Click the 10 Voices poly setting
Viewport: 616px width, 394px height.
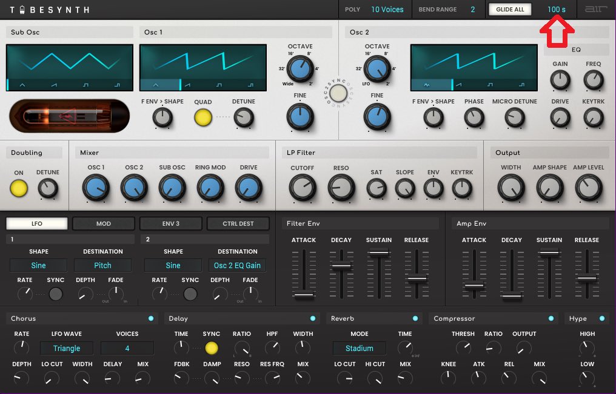coord(387,9)
